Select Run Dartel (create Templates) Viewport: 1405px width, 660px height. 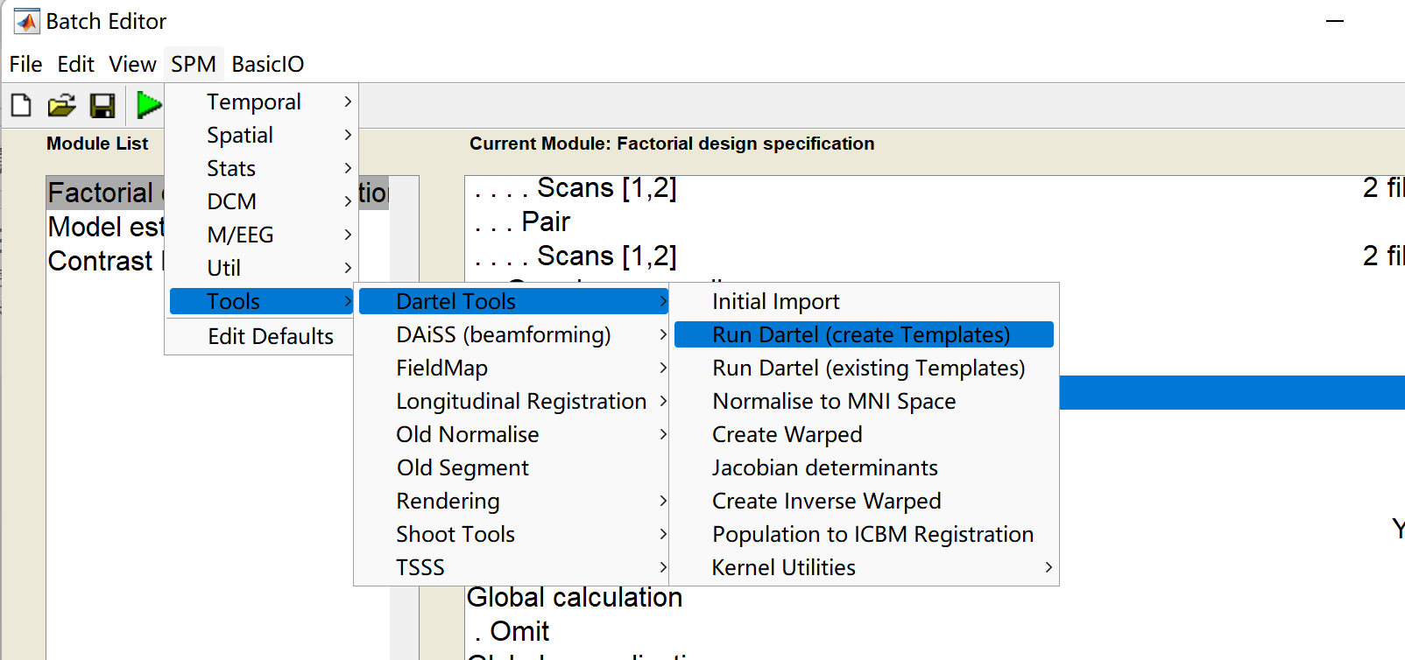864,334
